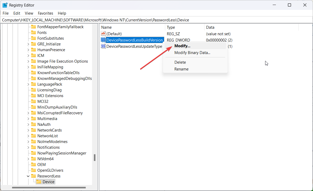Image resolution: width=313 pixels, height=191 pixels.
Task: Open the File menu
Action: point(5,13)
